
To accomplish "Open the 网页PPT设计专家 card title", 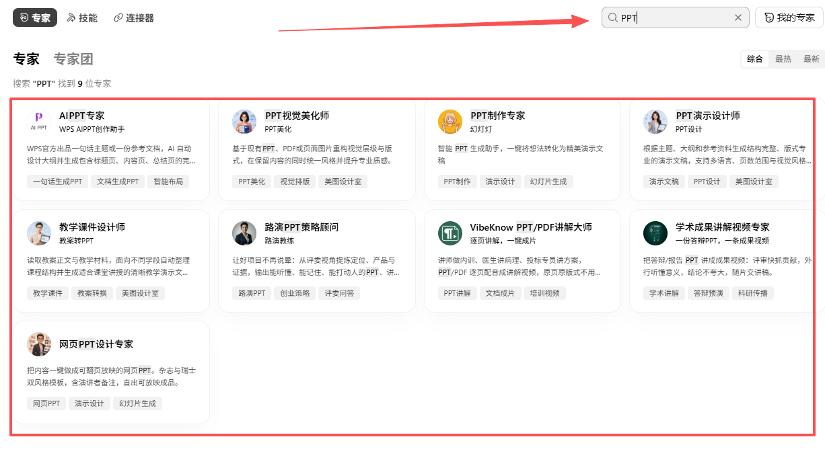I will 96,344.
